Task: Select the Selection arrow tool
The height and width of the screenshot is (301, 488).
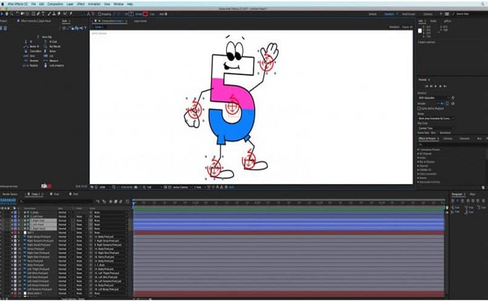Action: 2,14
